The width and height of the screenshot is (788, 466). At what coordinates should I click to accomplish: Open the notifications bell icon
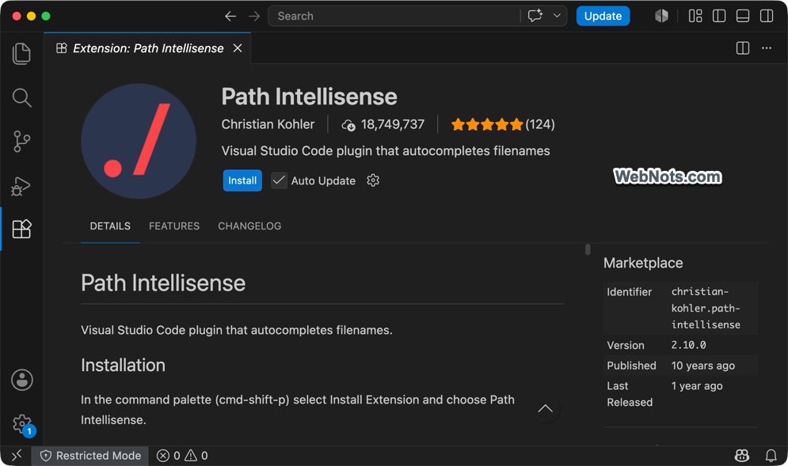pos(771,456)
